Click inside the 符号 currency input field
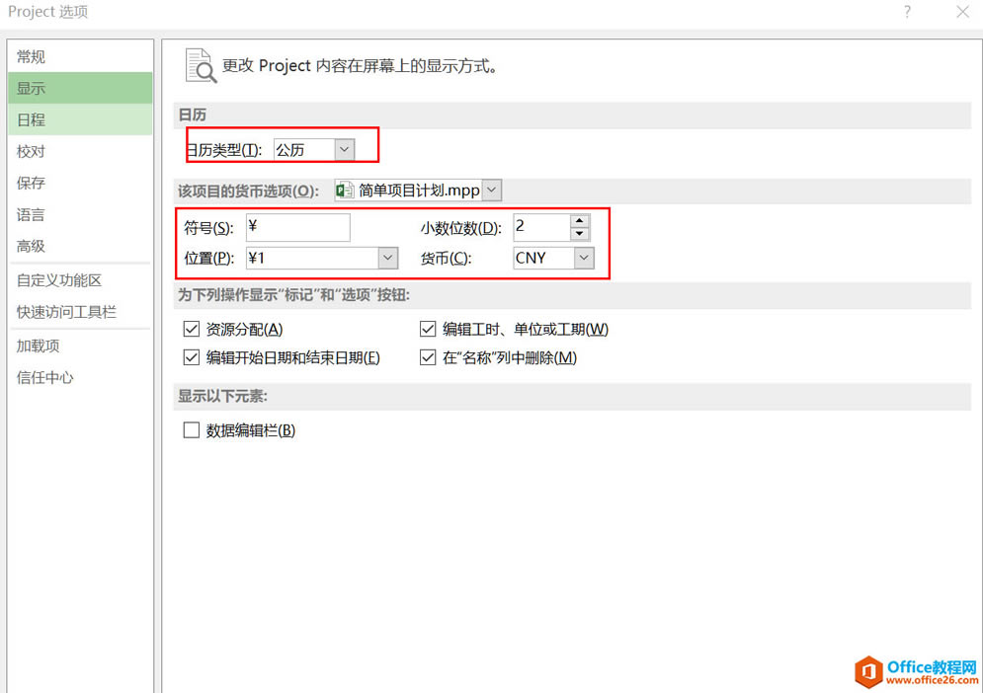 [296, 227]
